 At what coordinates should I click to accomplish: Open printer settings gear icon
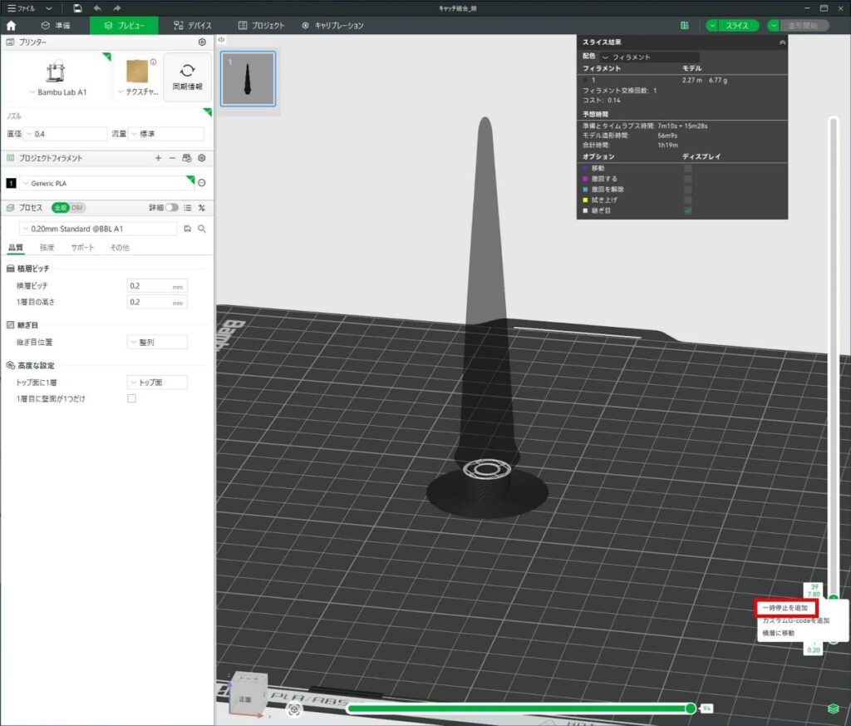tap(202, 42)
